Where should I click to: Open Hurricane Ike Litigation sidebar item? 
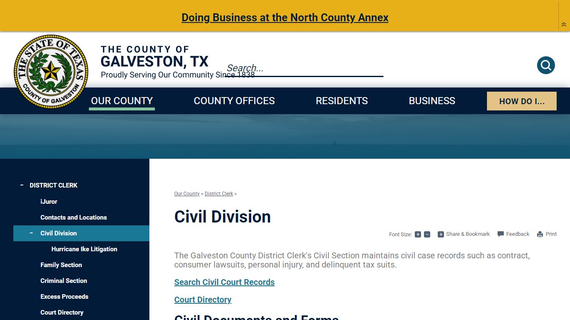[84, 249]
